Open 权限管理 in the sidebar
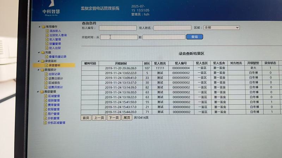Screen dimensions: 282x158 coord(54,109)
